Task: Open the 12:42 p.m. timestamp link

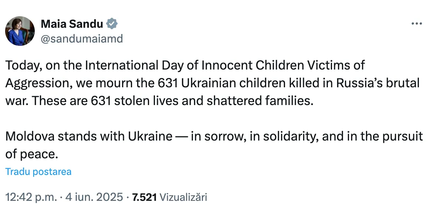Action: click(x=31, y=197)
